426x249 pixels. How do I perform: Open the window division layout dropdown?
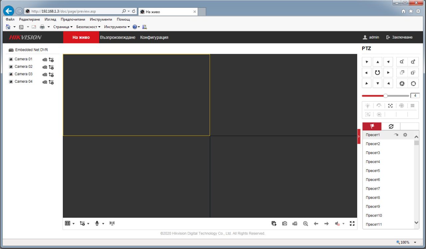(73, 224)
